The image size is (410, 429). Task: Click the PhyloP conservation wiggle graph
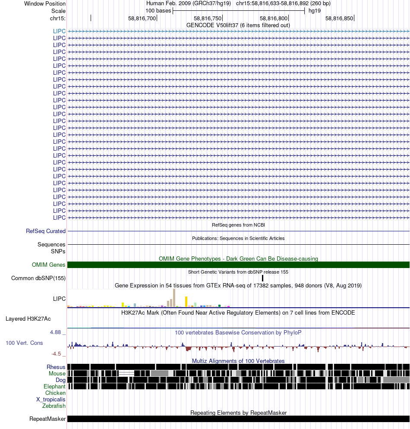pyautogui.click(x=238, y=347)
